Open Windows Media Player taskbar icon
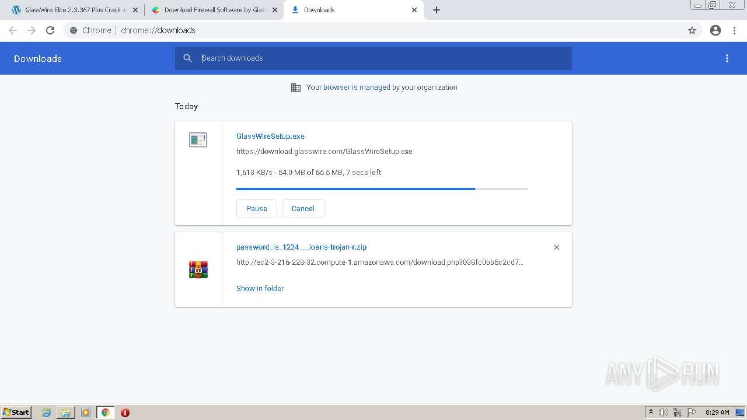 pos(86,412)
